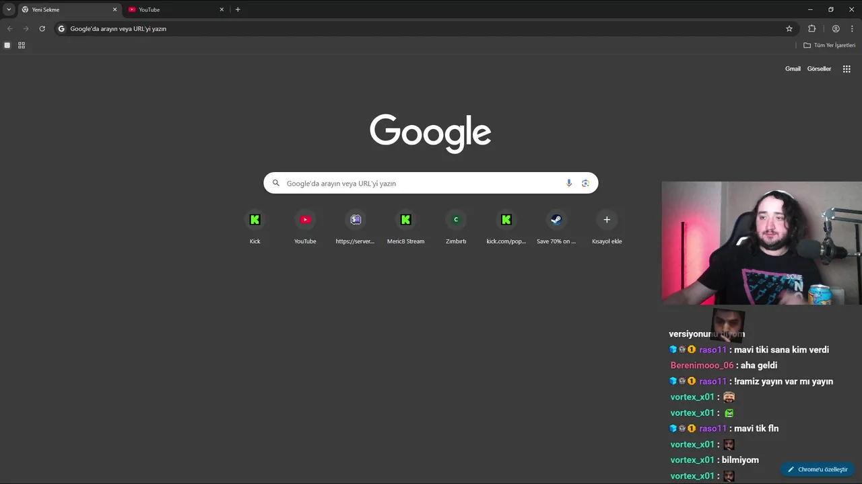862x484 pixels.
Task: Click the chat message "bilmiyom"
Action: [x=740, y=460]
